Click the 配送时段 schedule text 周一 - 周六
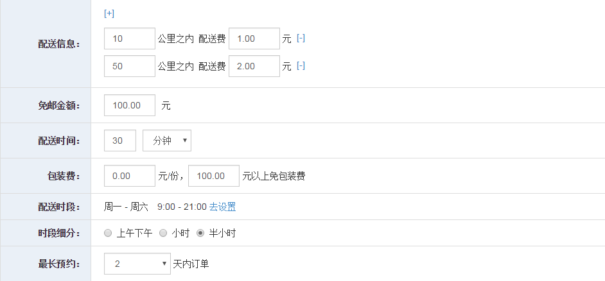605x281 pixels. pyautogui.click(x=126, y=207)
